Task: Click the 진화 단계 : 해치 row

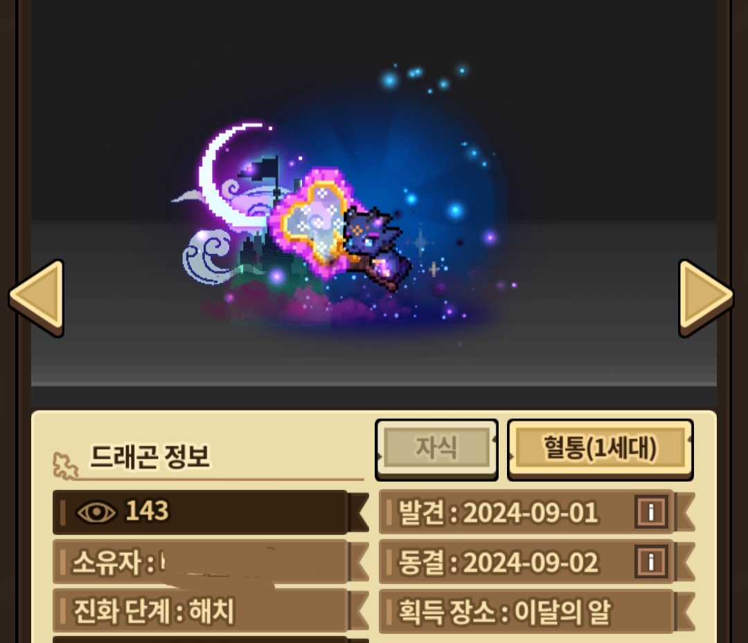Action: 211,611
